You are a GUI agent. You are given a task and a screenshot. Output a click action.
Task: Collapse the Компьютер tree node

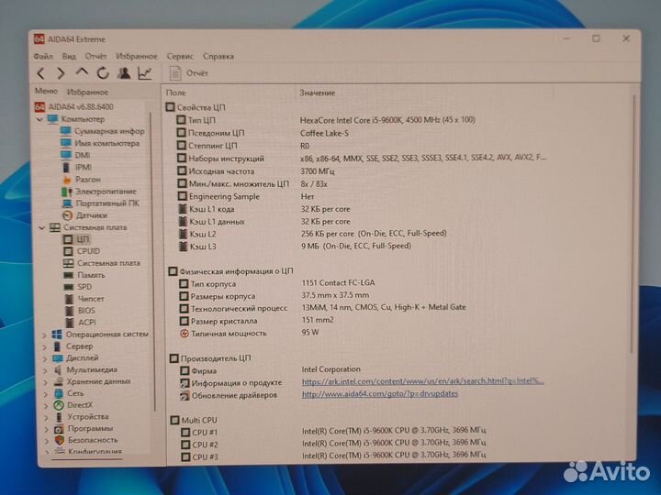point(39,119)
